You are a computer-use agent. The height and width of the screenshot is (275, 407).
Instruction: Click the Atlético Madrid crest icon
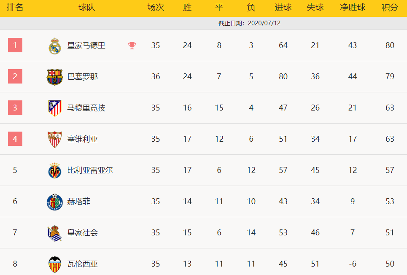[x=55, y=108]
